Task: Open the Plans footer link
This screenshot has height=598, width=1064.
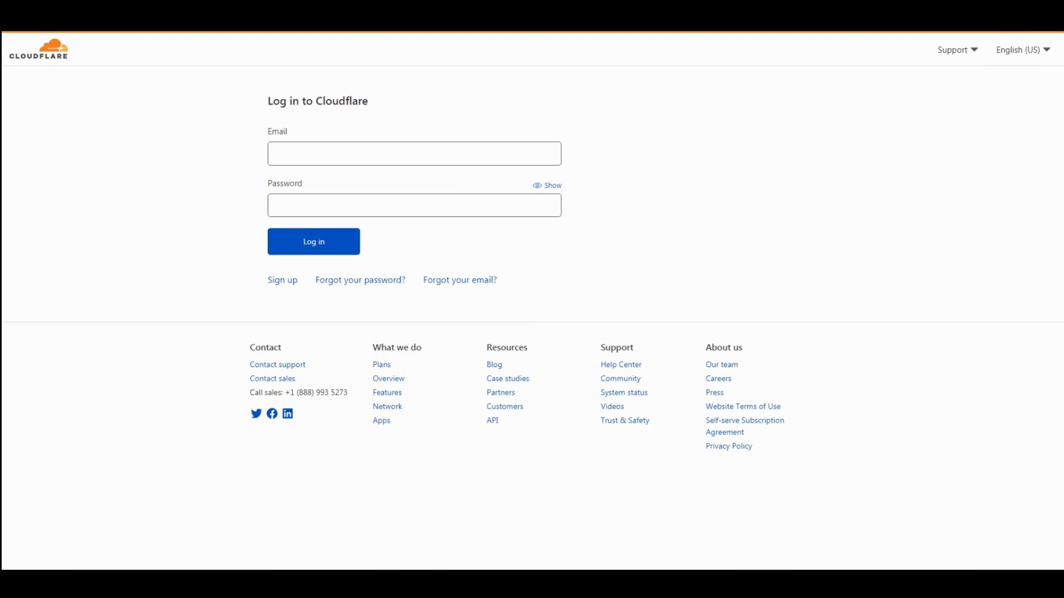Action: (381, 364)
